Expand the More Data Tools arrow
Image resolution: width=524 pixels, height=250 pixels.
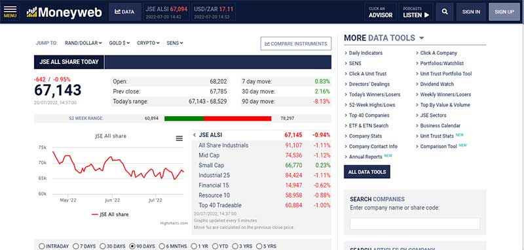pos(421,38)
